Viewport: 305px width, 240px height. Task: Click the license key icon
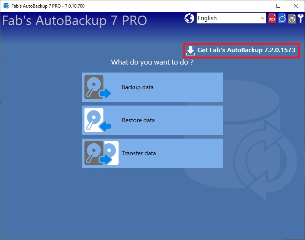point(301,19)
